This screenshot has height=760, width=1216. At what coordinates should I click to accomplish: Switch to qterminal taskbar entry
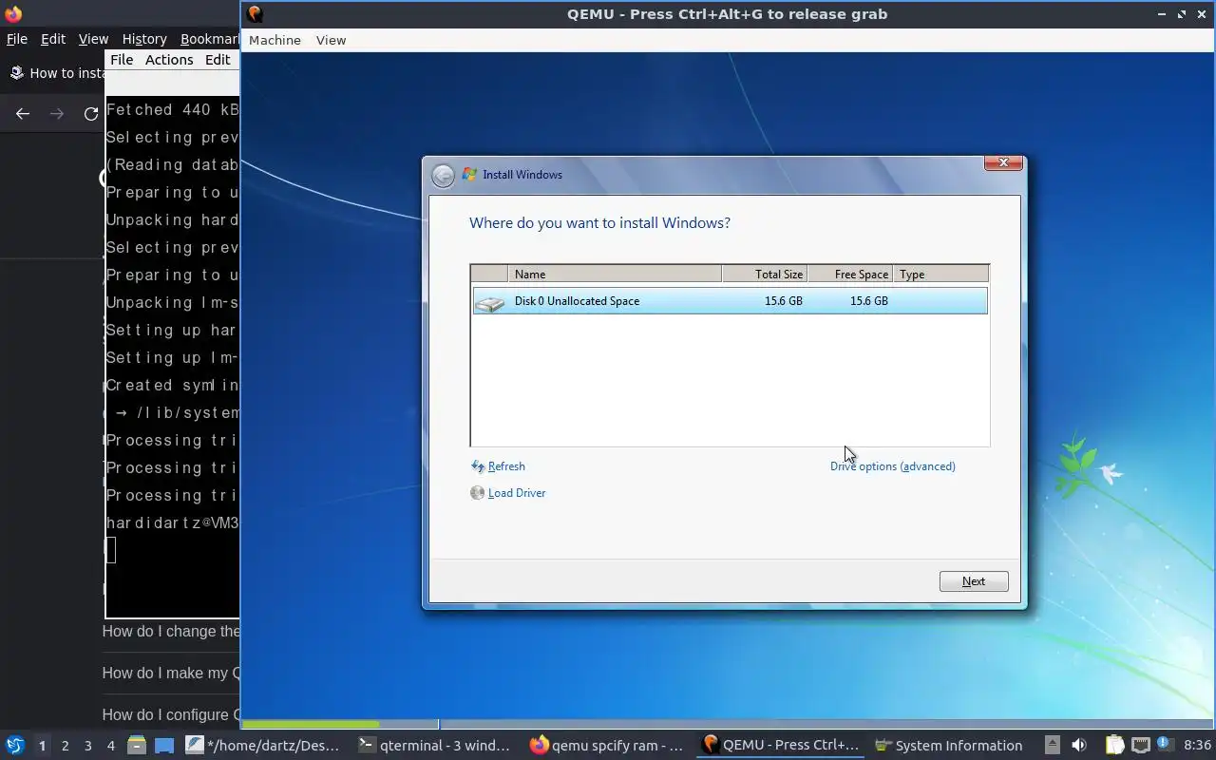coord(435,746)
